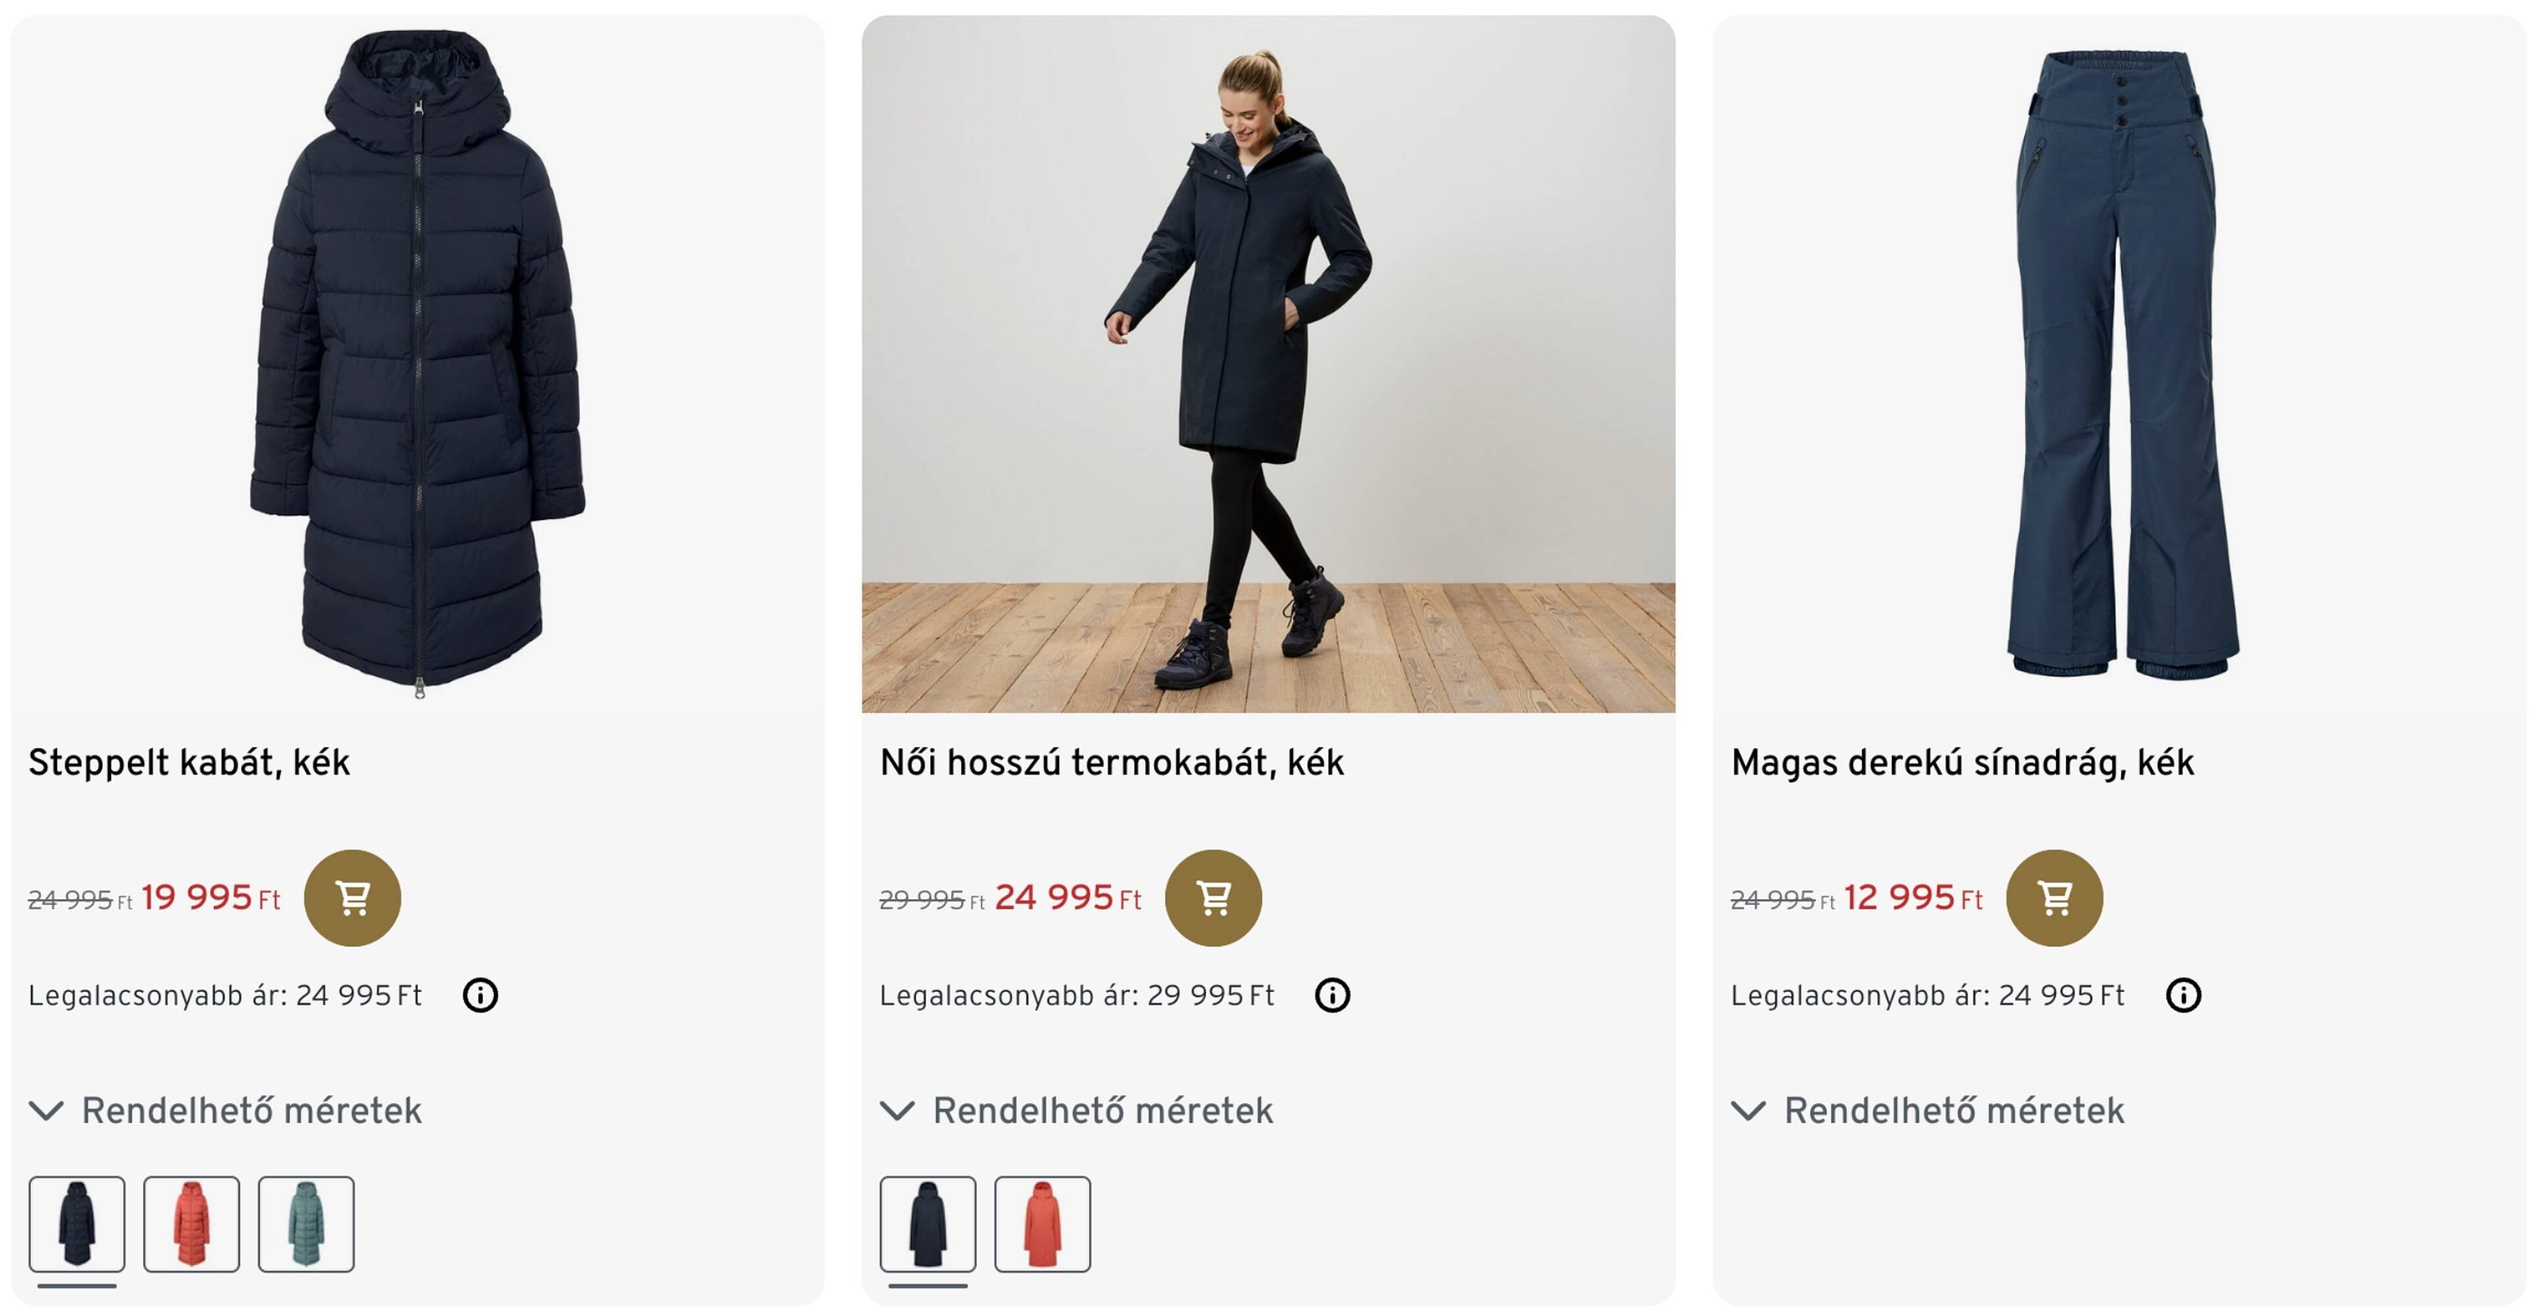2537x1316 pixels.
Task: Open the Steppelt kabát, kék product title
Action: [189, 763]
